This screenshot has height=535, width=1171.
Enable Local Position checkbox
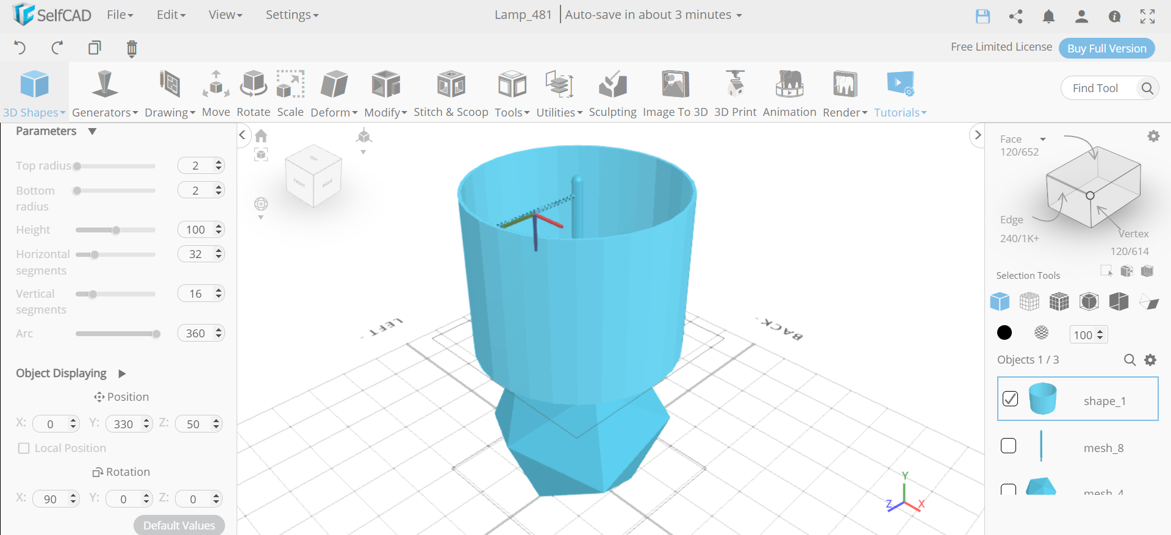pyautogui.click(x=24, y=448)
